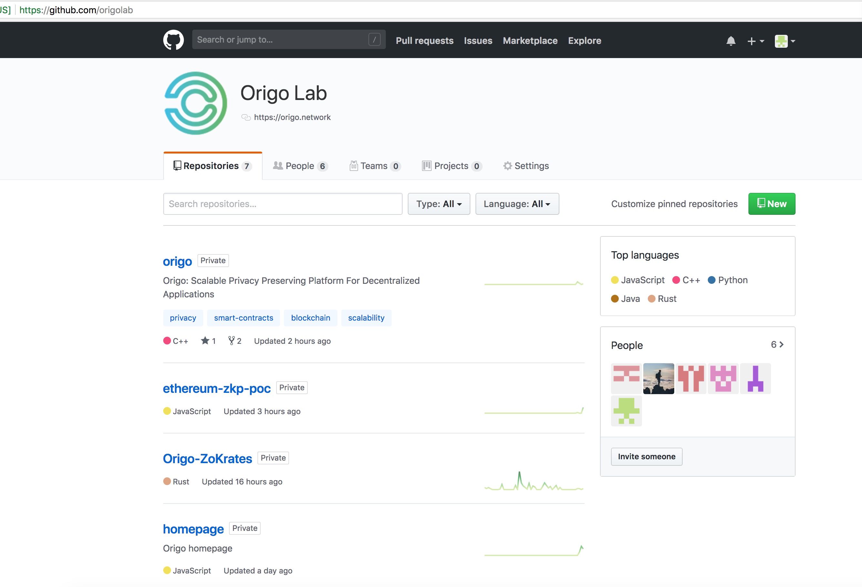Open the photo member avatar
The image size is (862, 587).
point(658,378)
